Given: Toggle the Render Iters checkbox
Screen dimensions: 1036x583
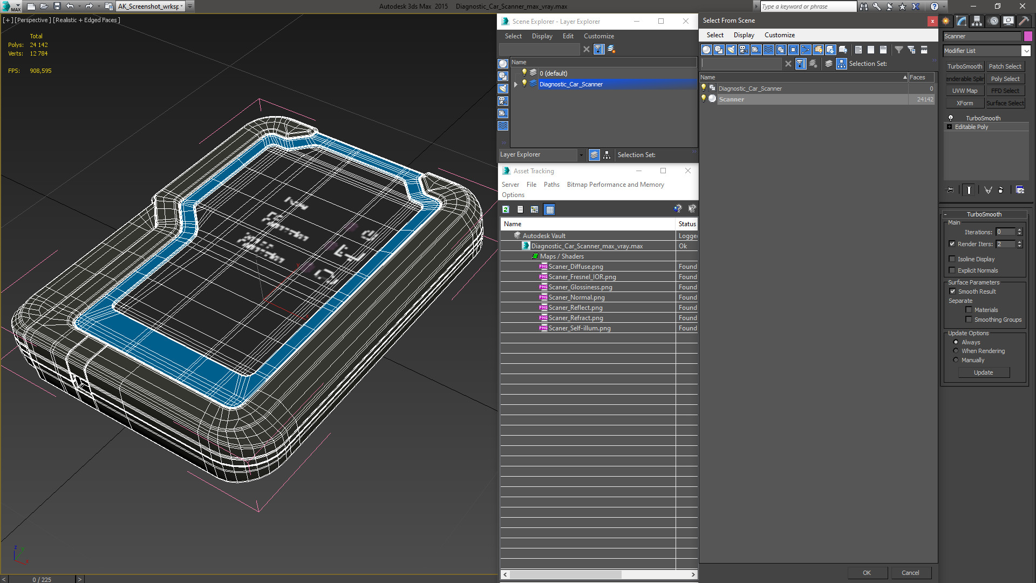Looking at the screenshot, I should pos(952,244).
